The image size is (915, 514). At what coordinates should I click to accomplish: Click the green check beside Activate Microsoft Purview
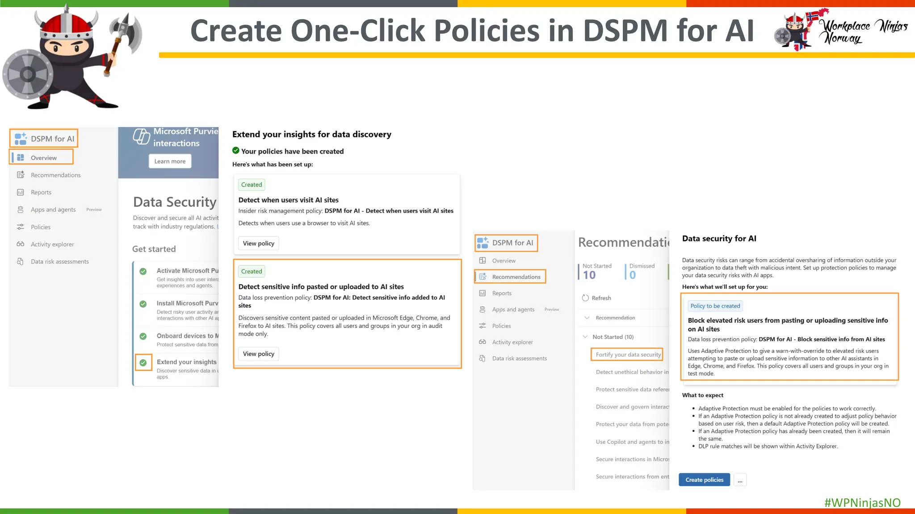point(143,271)
